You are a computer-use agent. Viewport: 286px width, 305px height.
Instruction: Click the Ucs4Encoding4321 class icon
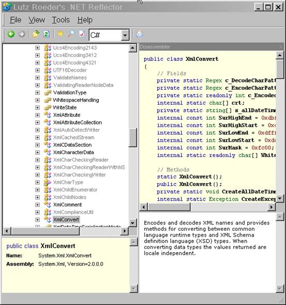click(x=48, y=63)
